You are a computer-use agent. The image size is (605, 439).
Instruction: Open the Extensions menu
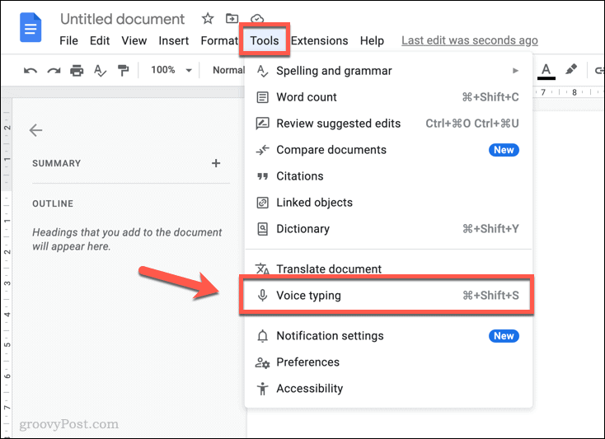tap(320, 40)
